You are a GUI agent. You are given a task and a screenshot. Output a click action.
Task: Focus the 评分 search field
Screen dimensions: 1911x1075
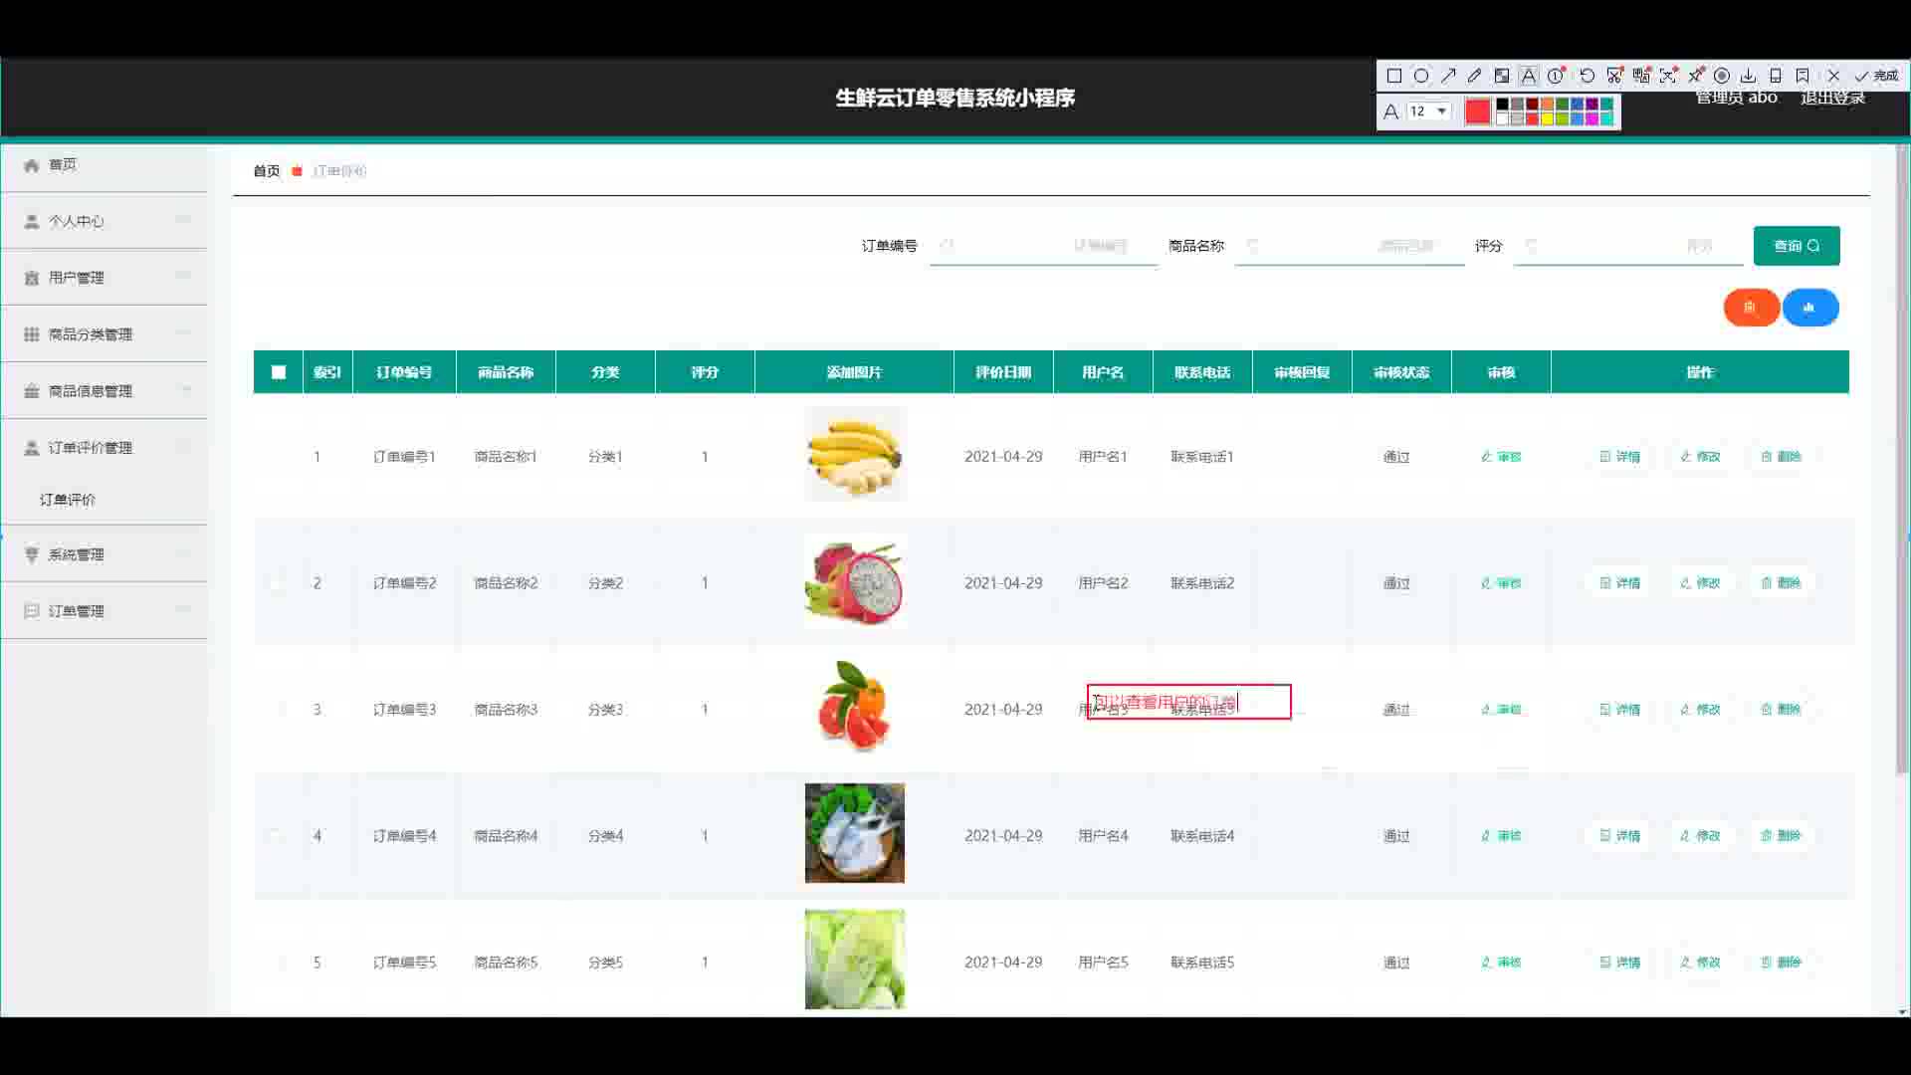click(1628, 246)
